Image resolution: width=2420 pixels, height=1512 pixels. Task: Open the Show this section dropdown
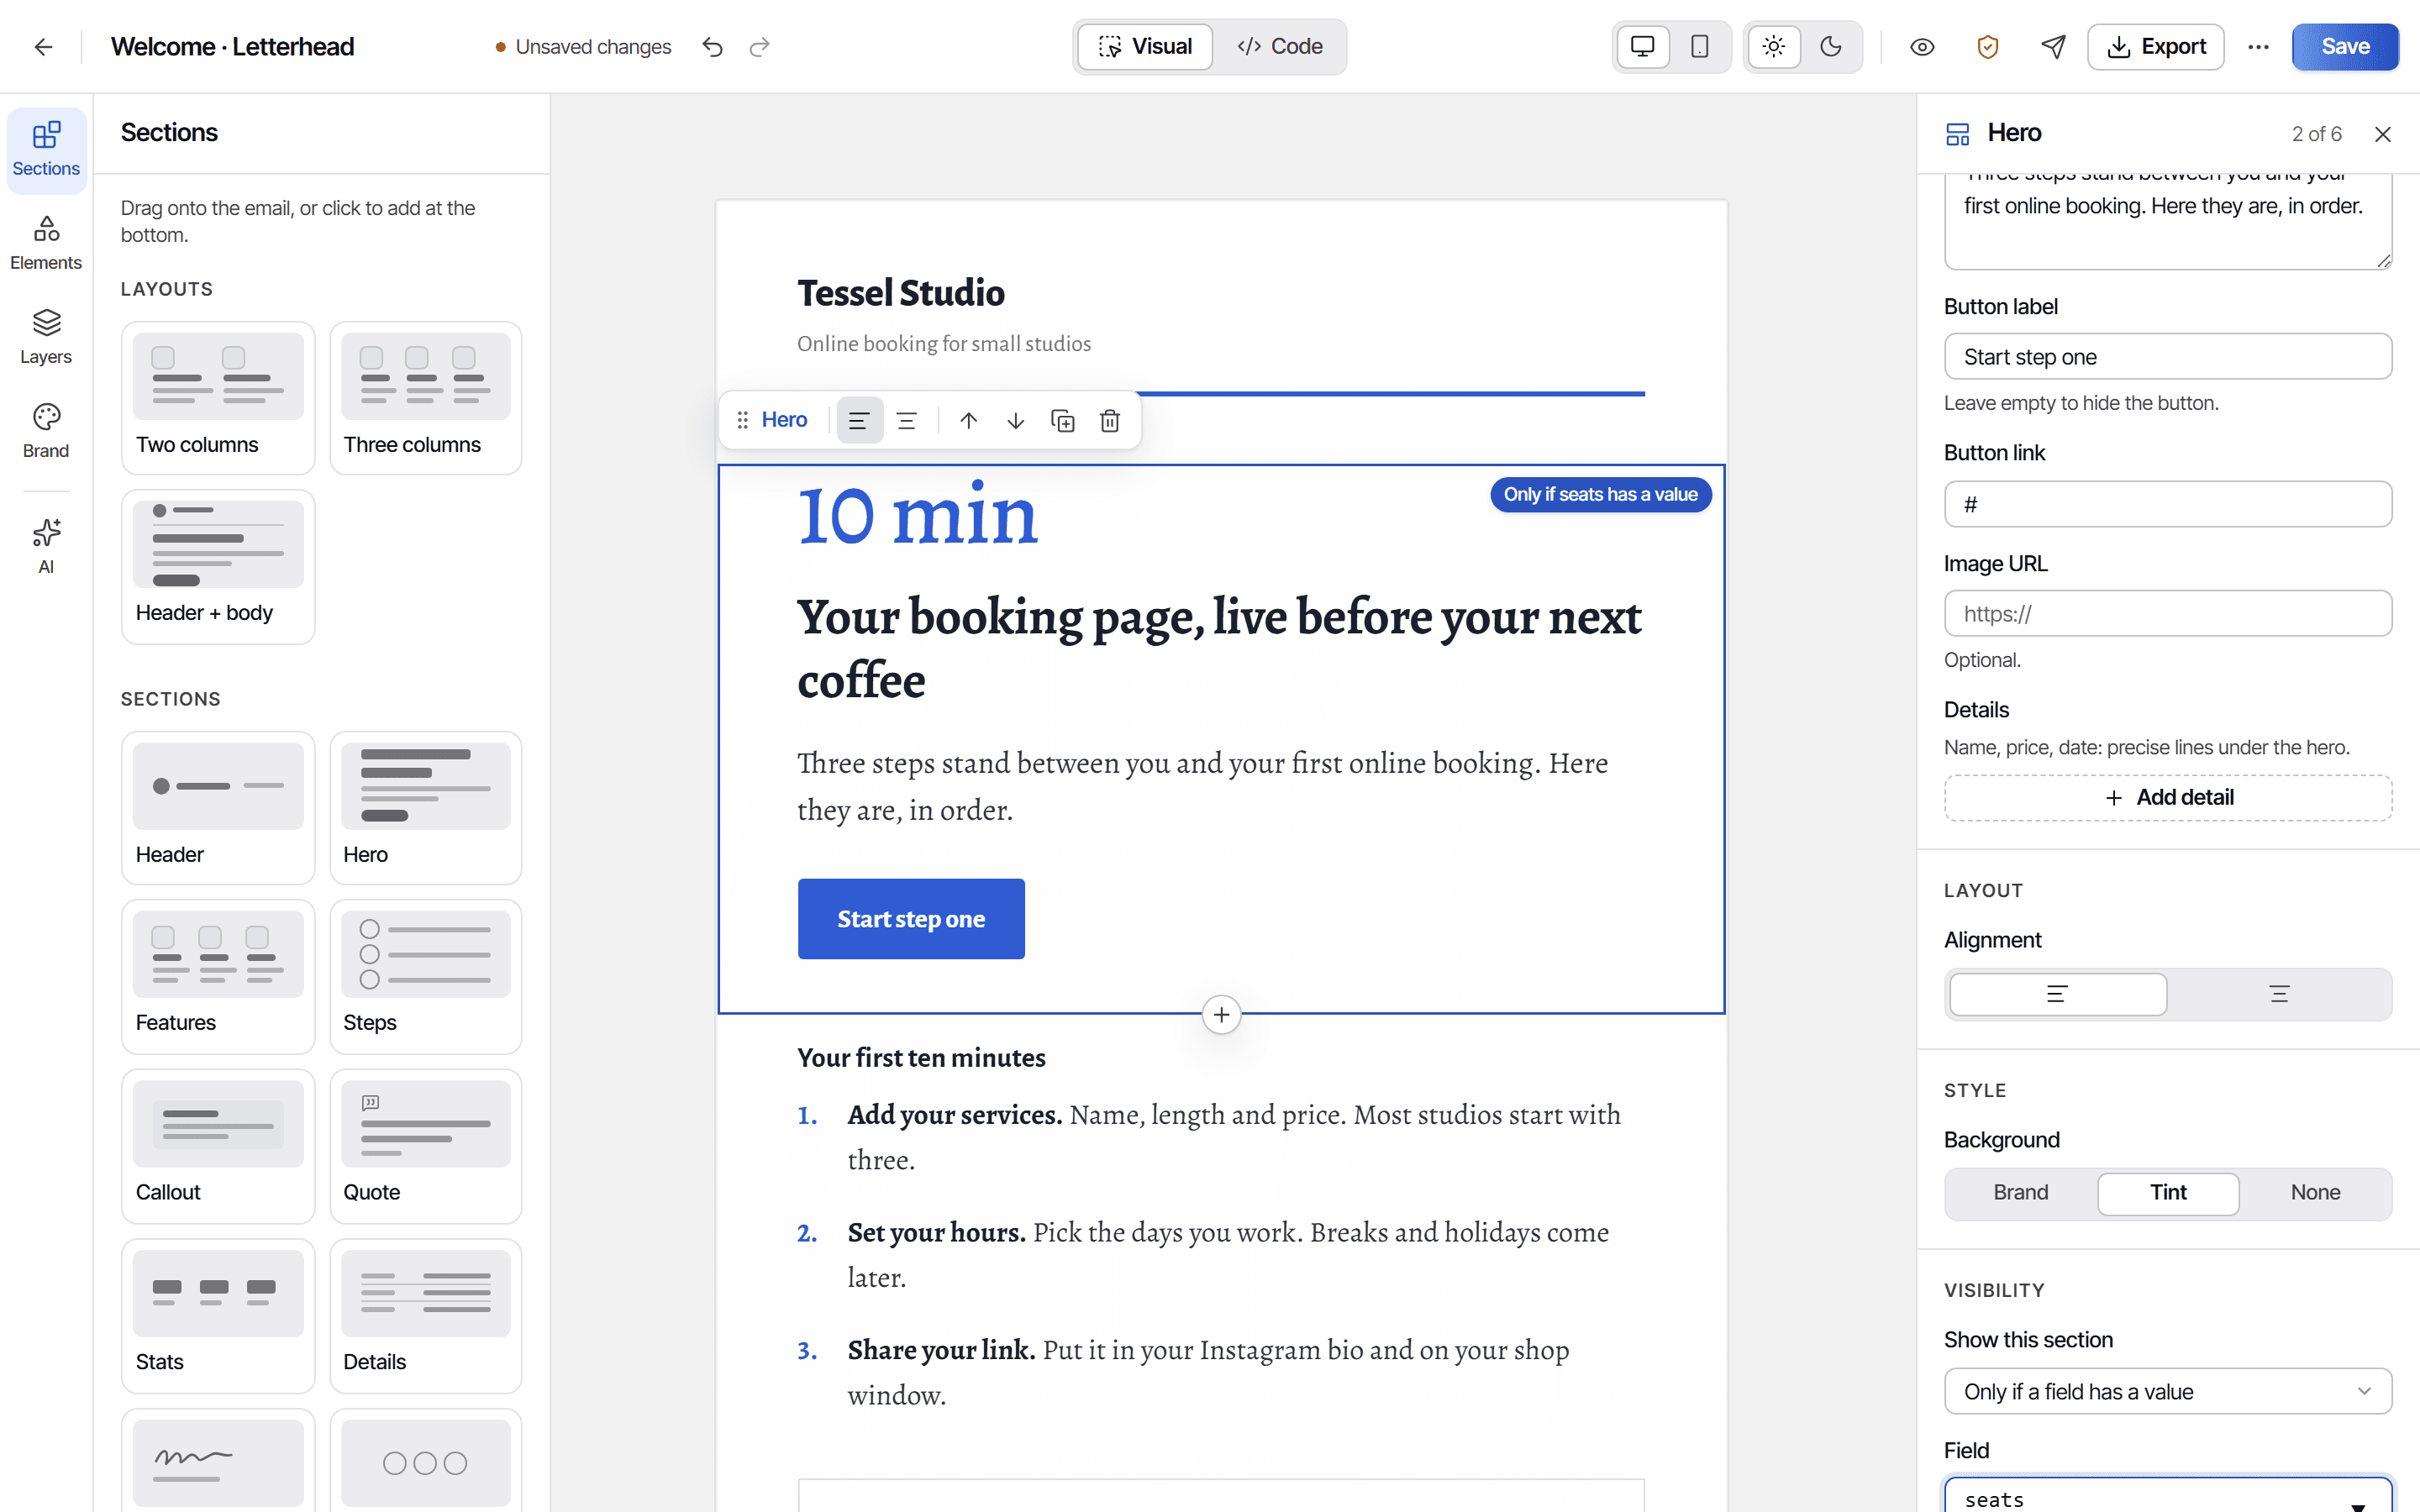coord(2168,1391)
